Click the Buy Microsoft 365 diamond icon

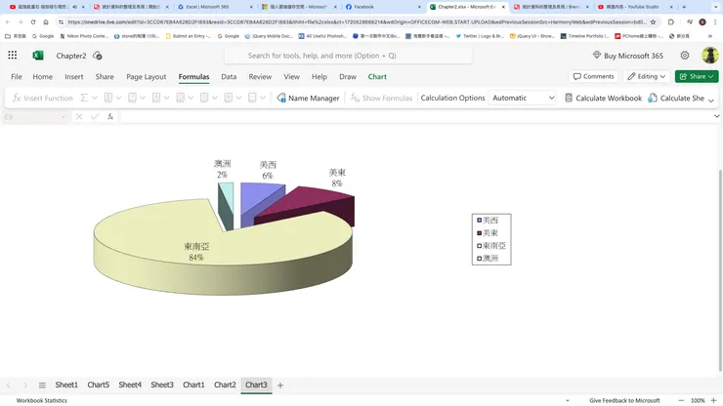(597, 56)
